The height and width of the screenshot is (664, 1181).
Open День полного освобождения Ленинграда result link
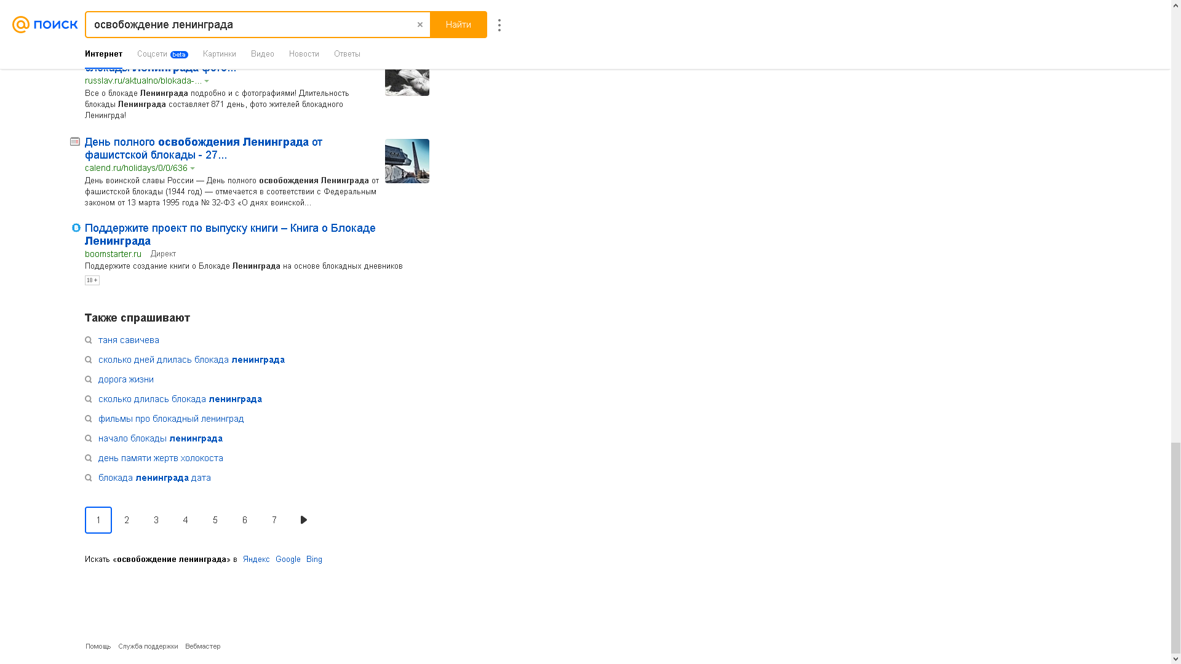(204, 148)
